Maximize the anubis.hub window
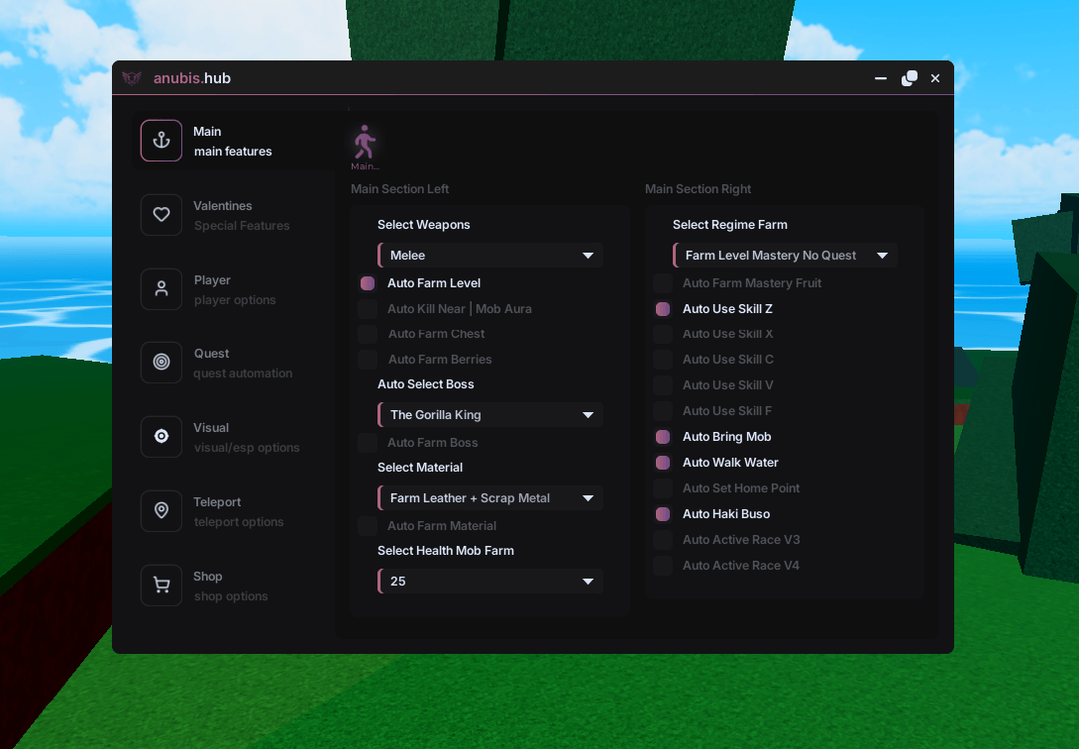The image size is (1079, 749). tap(909, 78)
